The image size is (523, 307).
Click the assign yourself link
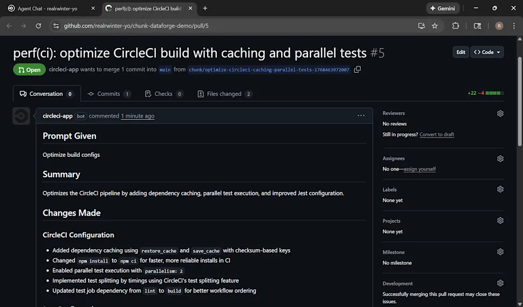coord(420,169)
